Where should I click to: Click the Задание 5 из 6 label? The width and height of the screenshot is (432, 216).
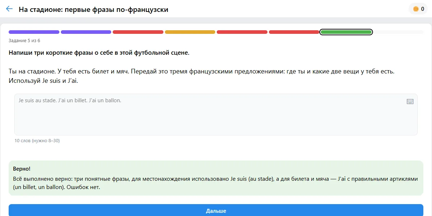pyautogui.click(x=24, y=40)
